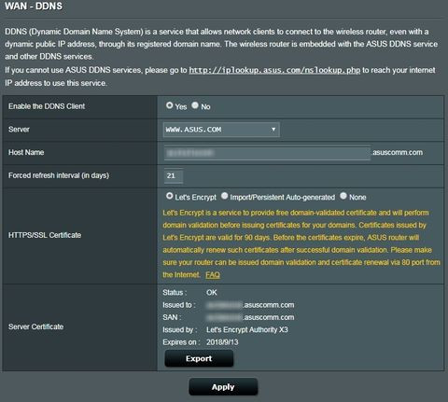448x402 pixels.
Task: Choose Import/Persistent Auto-generated certificate option
Action: click(225, 196)
